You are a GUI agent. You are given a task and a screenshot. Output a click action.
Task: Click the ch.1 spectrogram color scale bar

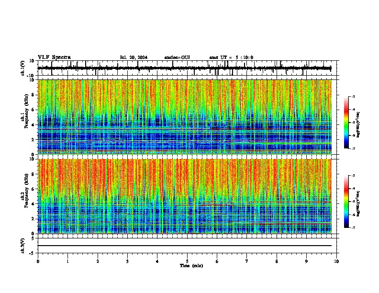[x=346, y=123]
